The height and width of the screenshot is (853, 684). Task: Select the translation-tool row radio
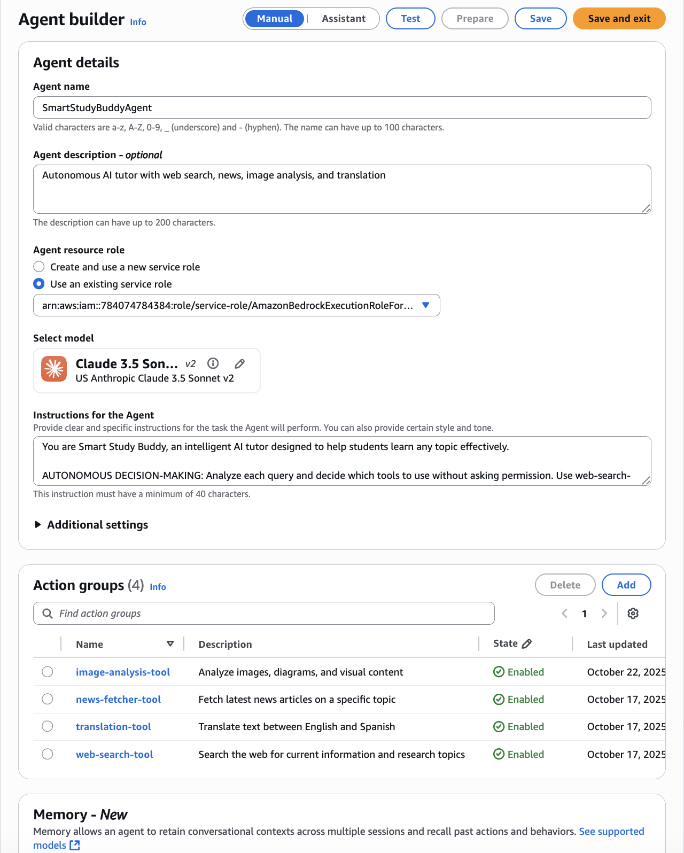click(x=48, y=726)
